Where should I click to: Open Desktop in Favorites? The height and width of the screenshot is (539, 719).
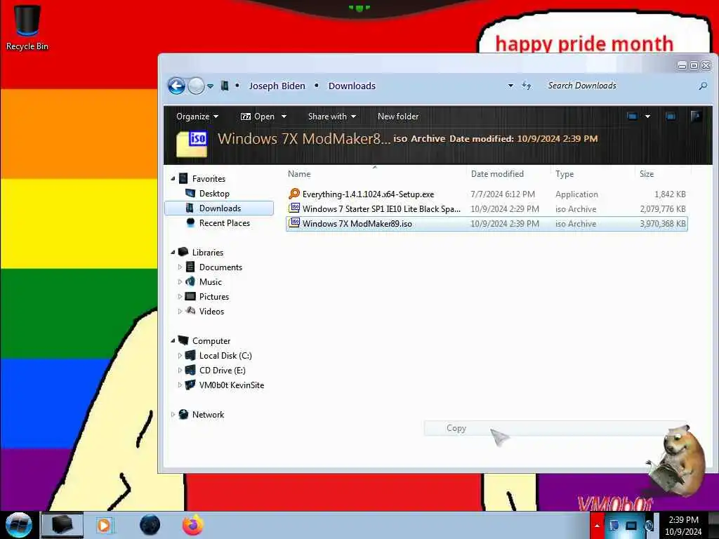pyautogui.click(x=214, y=194)
